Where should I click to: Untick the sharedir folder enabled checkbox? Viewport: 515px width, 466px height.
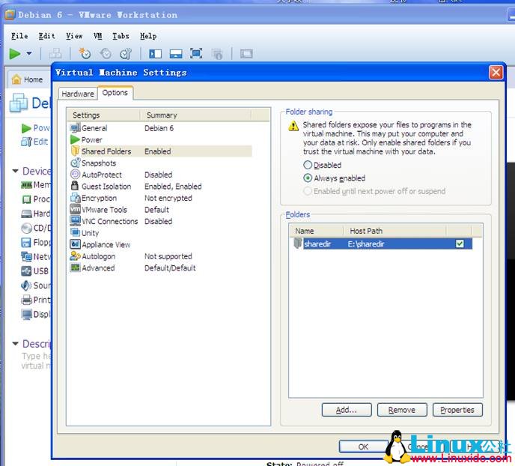pos(460,243)
